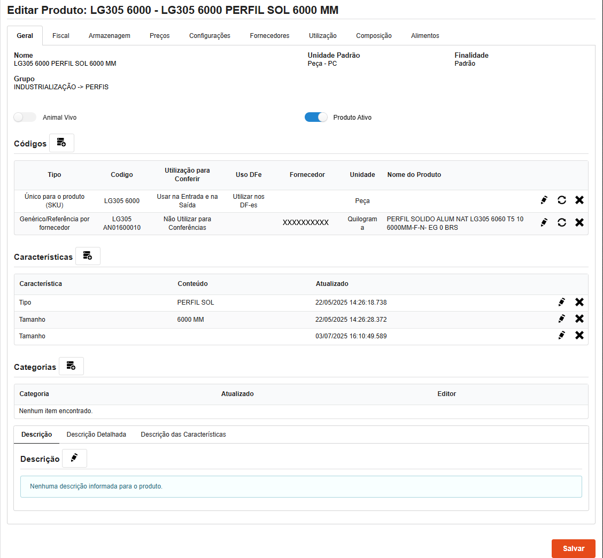Viewport: 603px width, 558px height.
Task: Enable the Animal Vivo toggle
Action: (x=25, y=118)
